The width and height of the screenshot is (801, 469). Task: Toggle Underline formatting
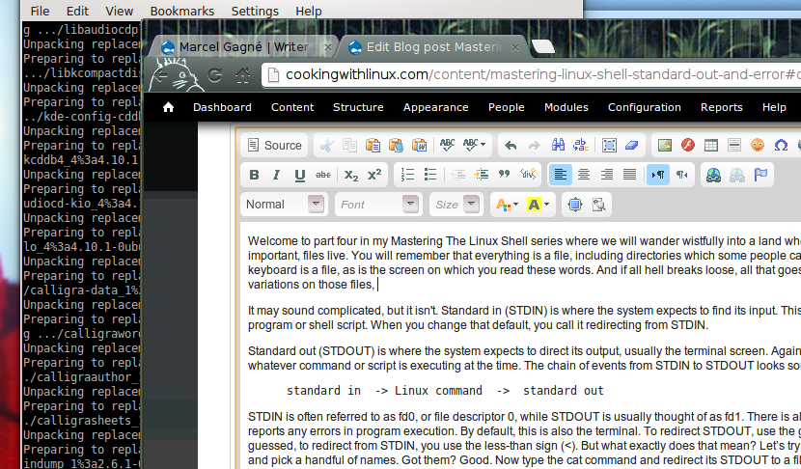pos(300,175)
